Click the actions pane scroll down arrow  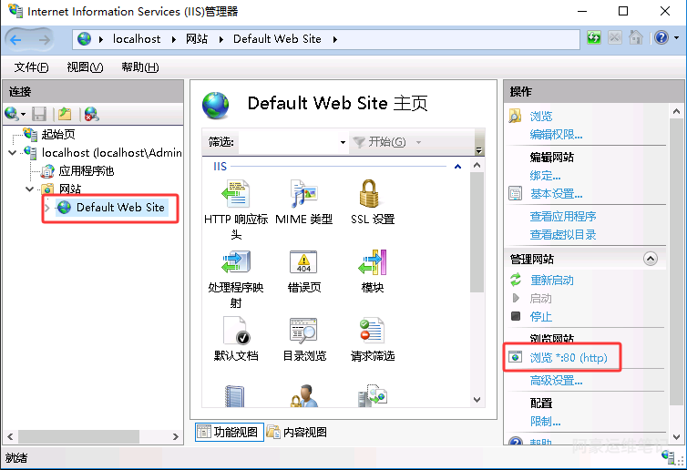(x=676, y=436)
